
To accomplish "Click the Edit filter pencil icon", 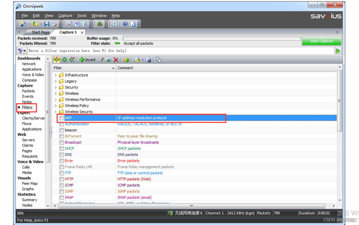I will [x=101, y=60].
